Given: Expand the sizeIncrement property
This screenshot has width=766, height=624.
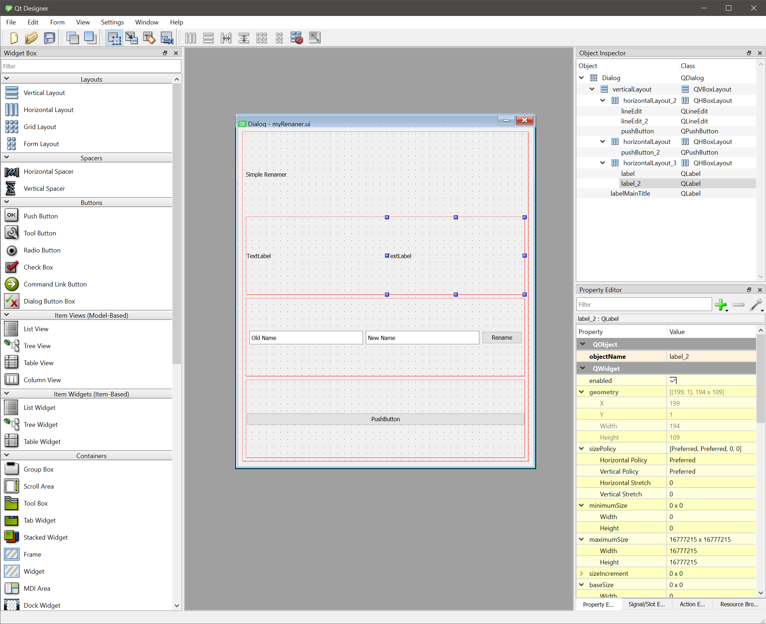Looking at the screenshot, I should (582, 573).
